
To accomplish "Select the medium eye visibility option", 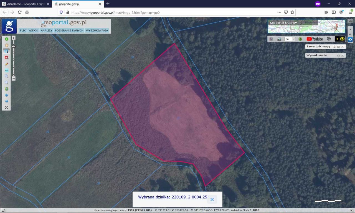I will click(x=350, y=34).
